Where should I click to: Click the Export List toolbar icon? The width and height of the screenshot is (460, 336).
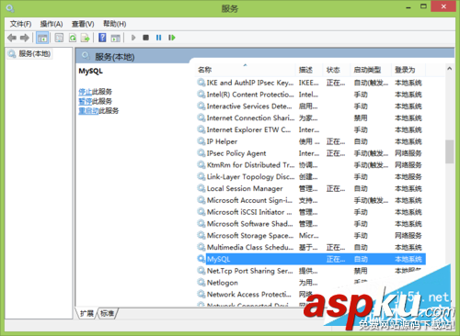(86, 38)
